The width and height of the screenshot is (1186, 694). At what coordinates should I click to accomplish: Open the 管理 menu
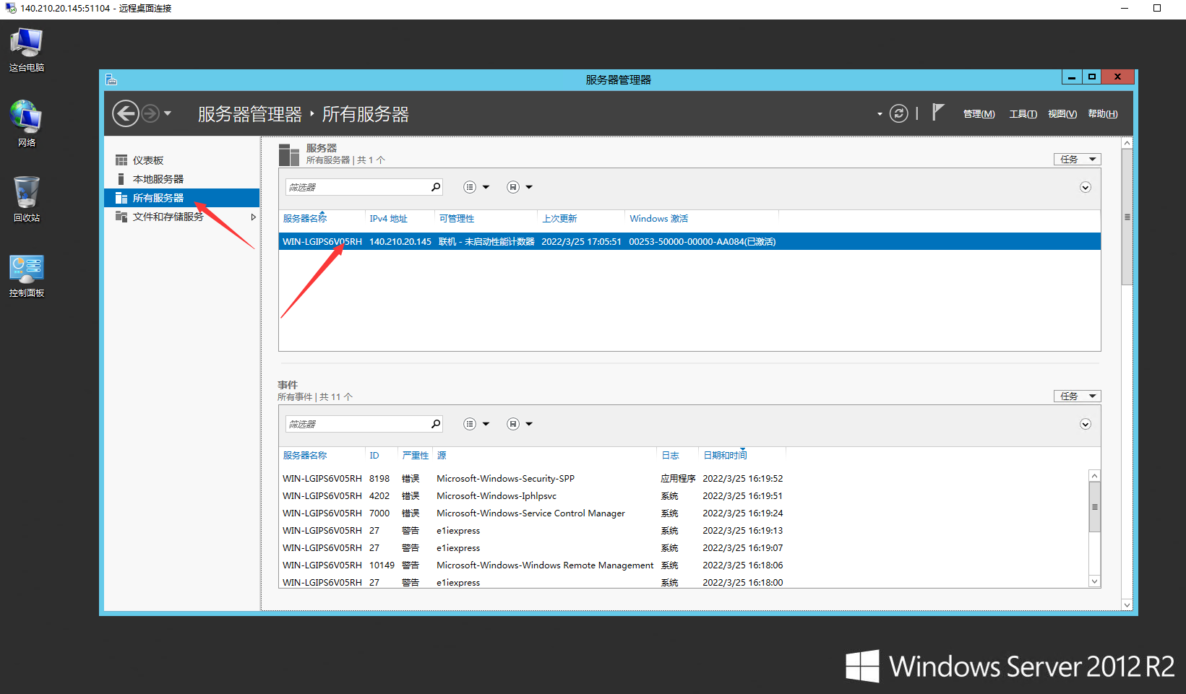979,113
